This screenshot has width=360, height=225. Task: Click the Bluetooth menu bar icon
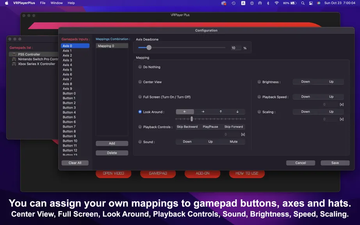pyautogui.click(x=268, y=3)
